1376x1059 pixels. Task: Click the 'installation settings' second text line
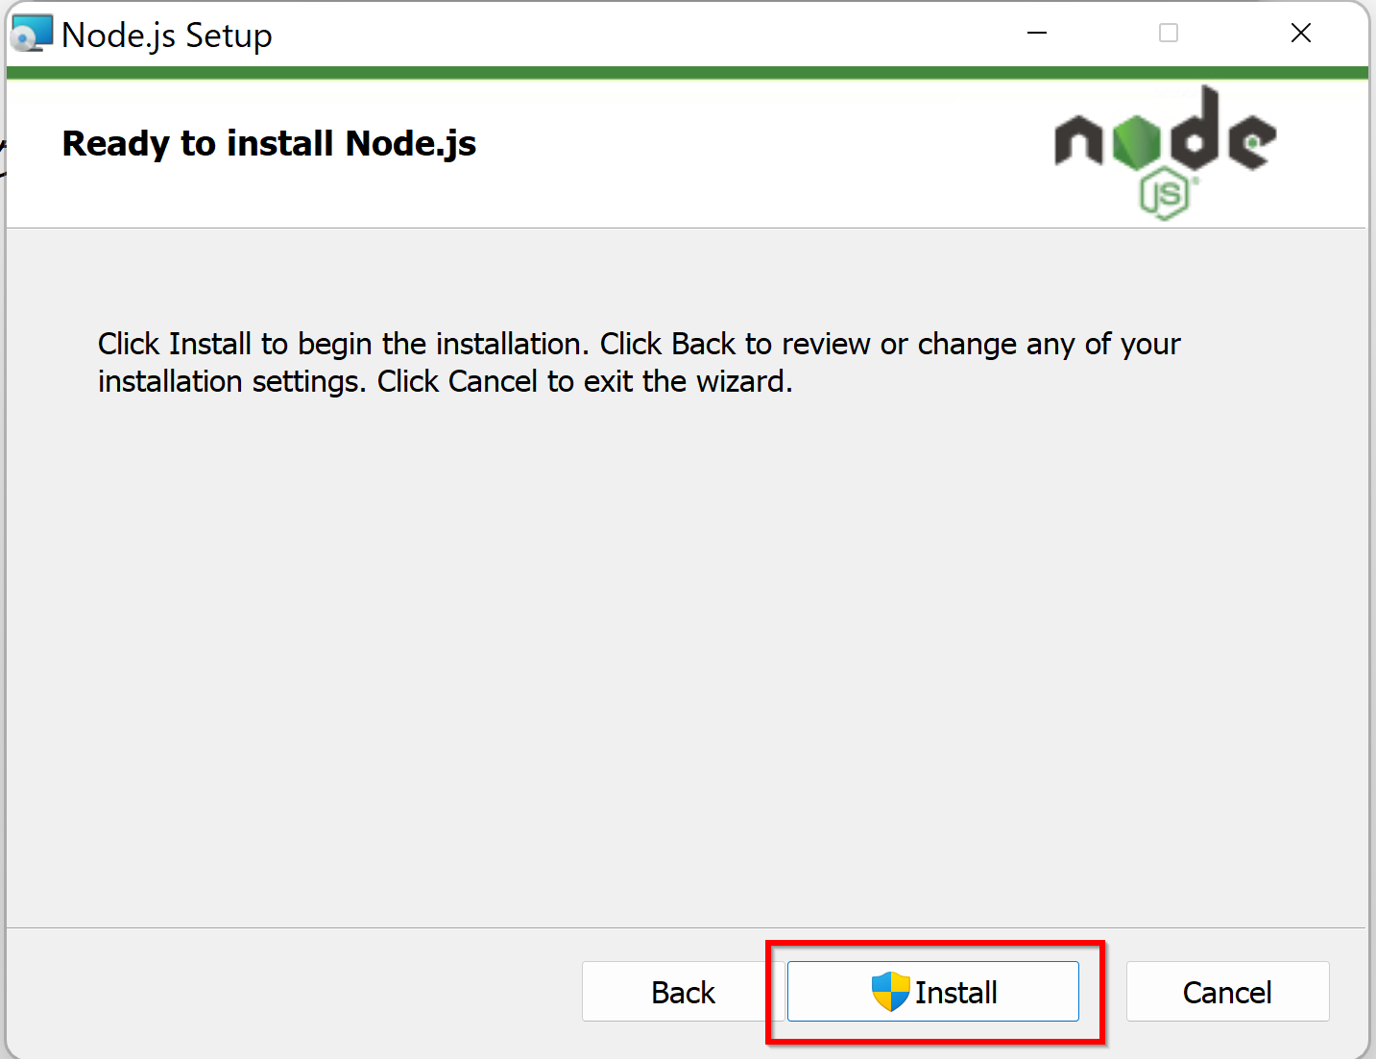point(446,381)
